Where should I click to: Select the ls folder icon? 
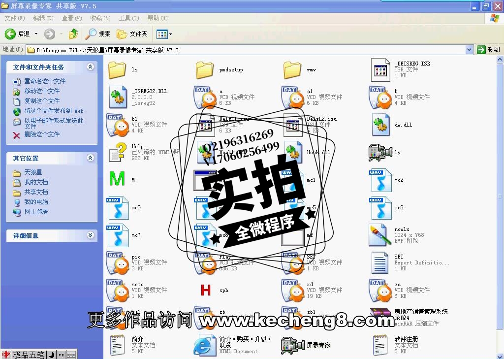click(x=117, y=70)
